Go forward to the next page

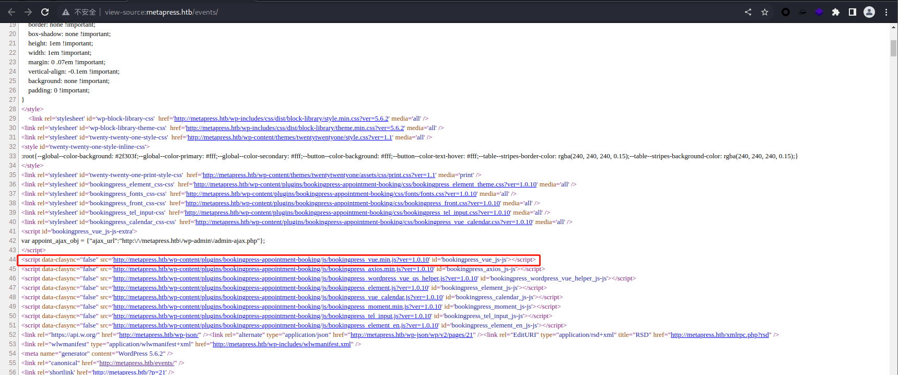point(28,12)
